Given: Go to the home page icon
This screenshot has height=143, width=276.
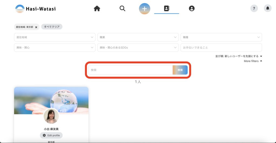Looking at the screenshot, I should pos(97,9).
